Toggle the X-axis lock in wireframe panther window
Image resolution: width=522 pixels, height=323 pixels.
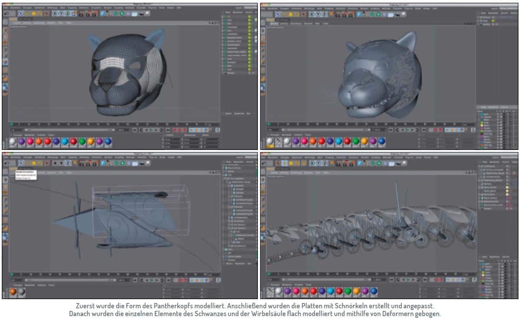click(x=55, y=13)
